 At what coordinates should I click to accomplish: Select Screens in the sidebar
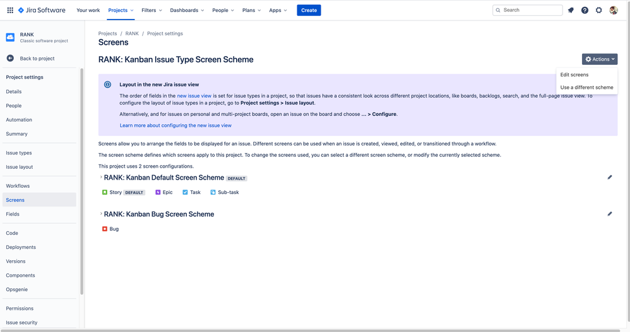point(39,200)
